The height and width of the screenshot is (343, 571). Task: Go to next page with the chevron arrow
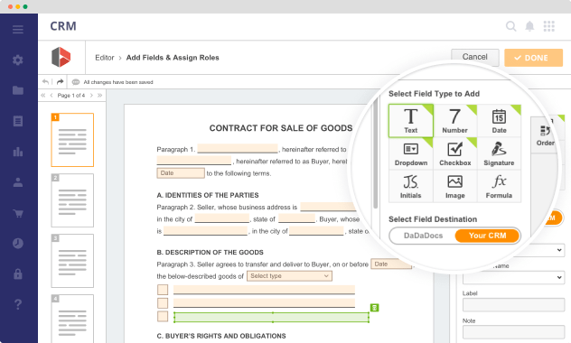91,96
